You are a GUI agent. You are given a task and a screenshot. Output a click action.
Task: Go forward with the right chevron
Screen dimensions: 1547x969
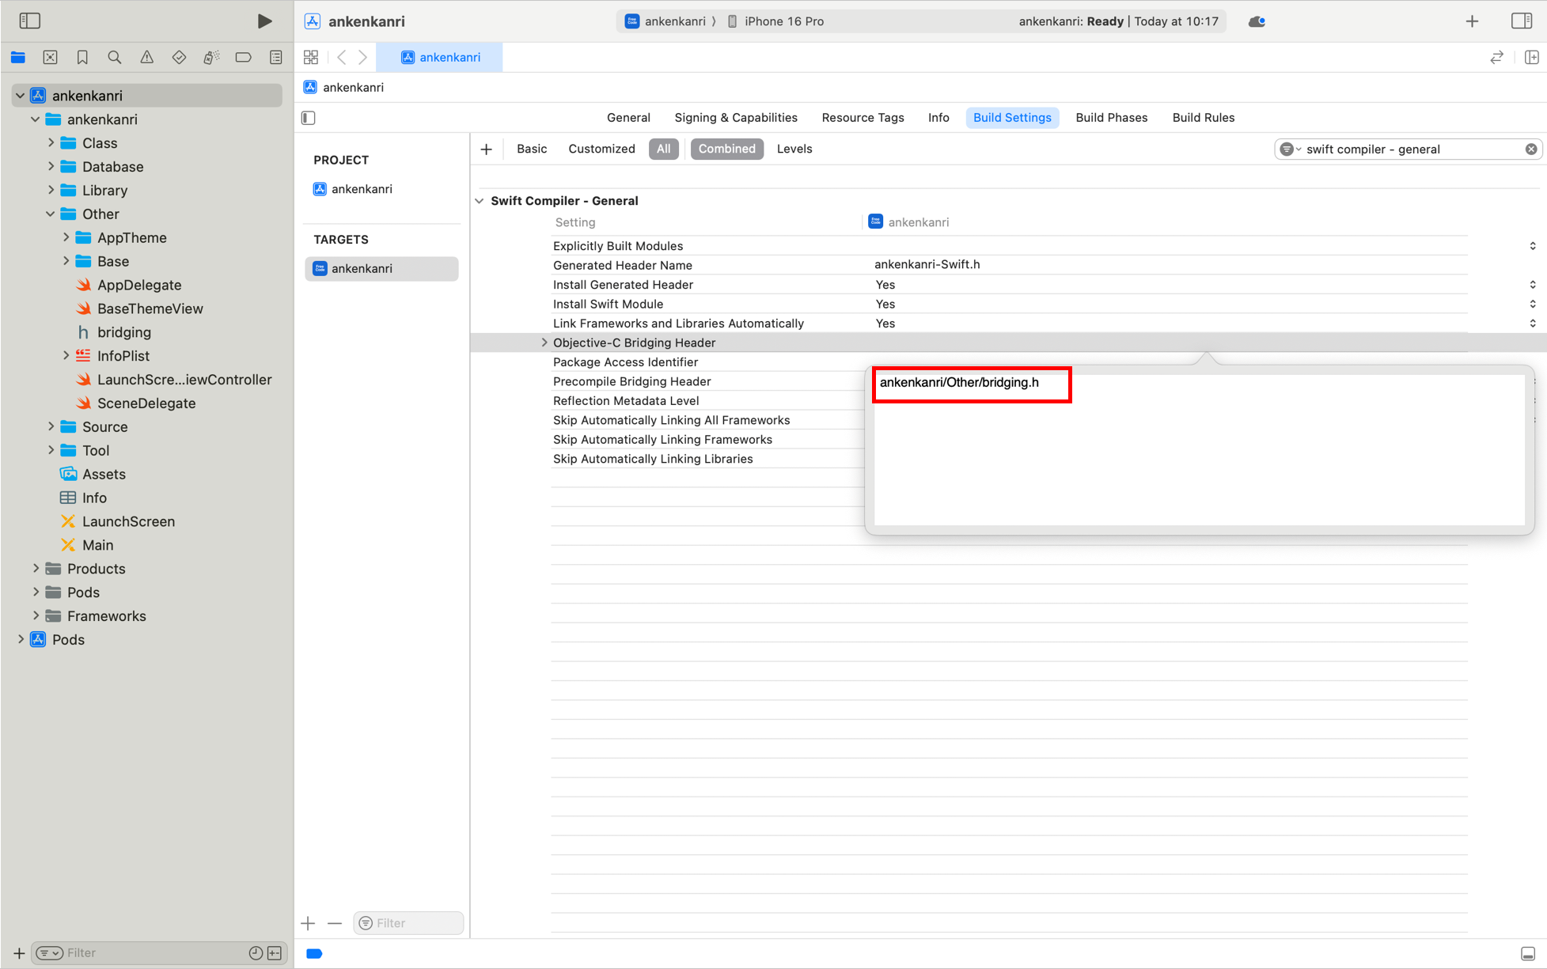tap(362, 57)
